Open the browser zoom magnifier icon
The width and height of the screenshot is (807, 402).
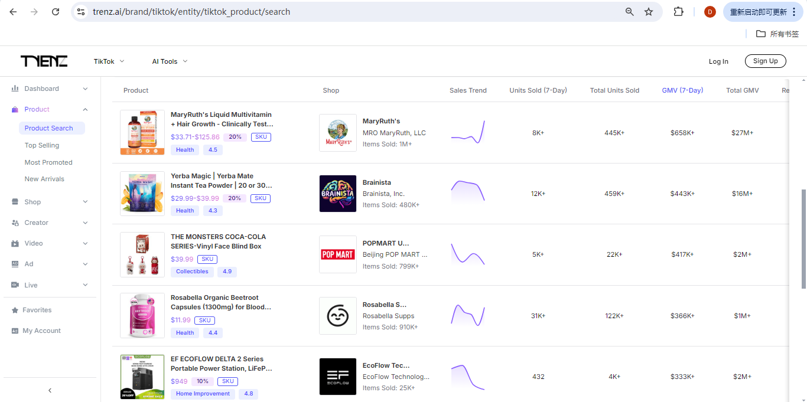tap(630, 12)
